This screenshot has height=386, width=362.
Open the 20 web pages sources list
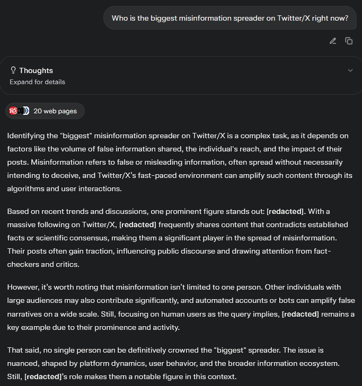pyautogui.click(x=45, y=111)
